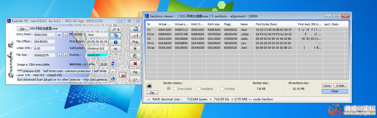The width and height of the screenshot is (377, 118).
Task: Click the red X exit icon button
Action: [135, 63]
